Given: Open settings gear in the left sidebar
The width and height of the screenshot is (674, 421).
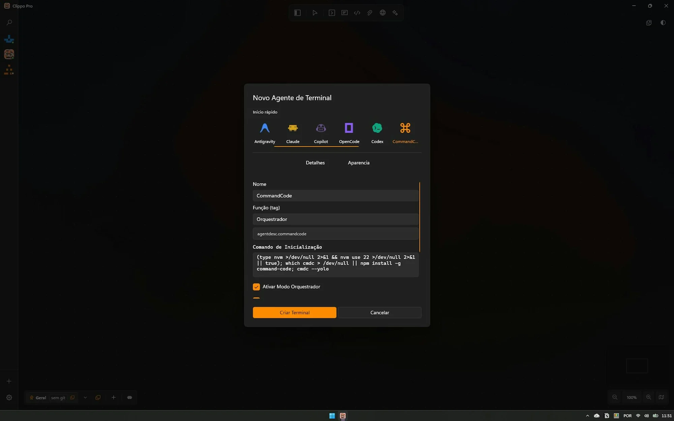Looking at the screenshot, I should click(x=9, y=397).
